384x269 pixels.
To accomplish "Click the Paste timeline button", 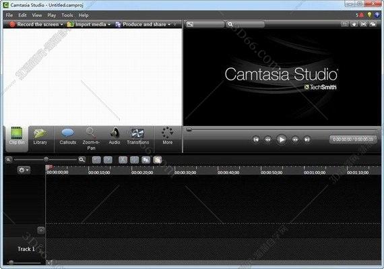I will [158, 160].
